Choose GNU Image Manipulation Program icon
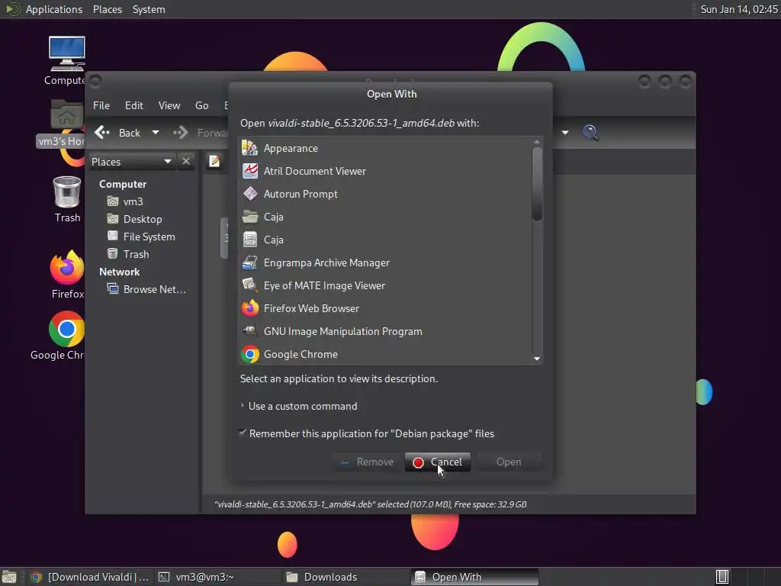781x586 pixels. point(250,331)
